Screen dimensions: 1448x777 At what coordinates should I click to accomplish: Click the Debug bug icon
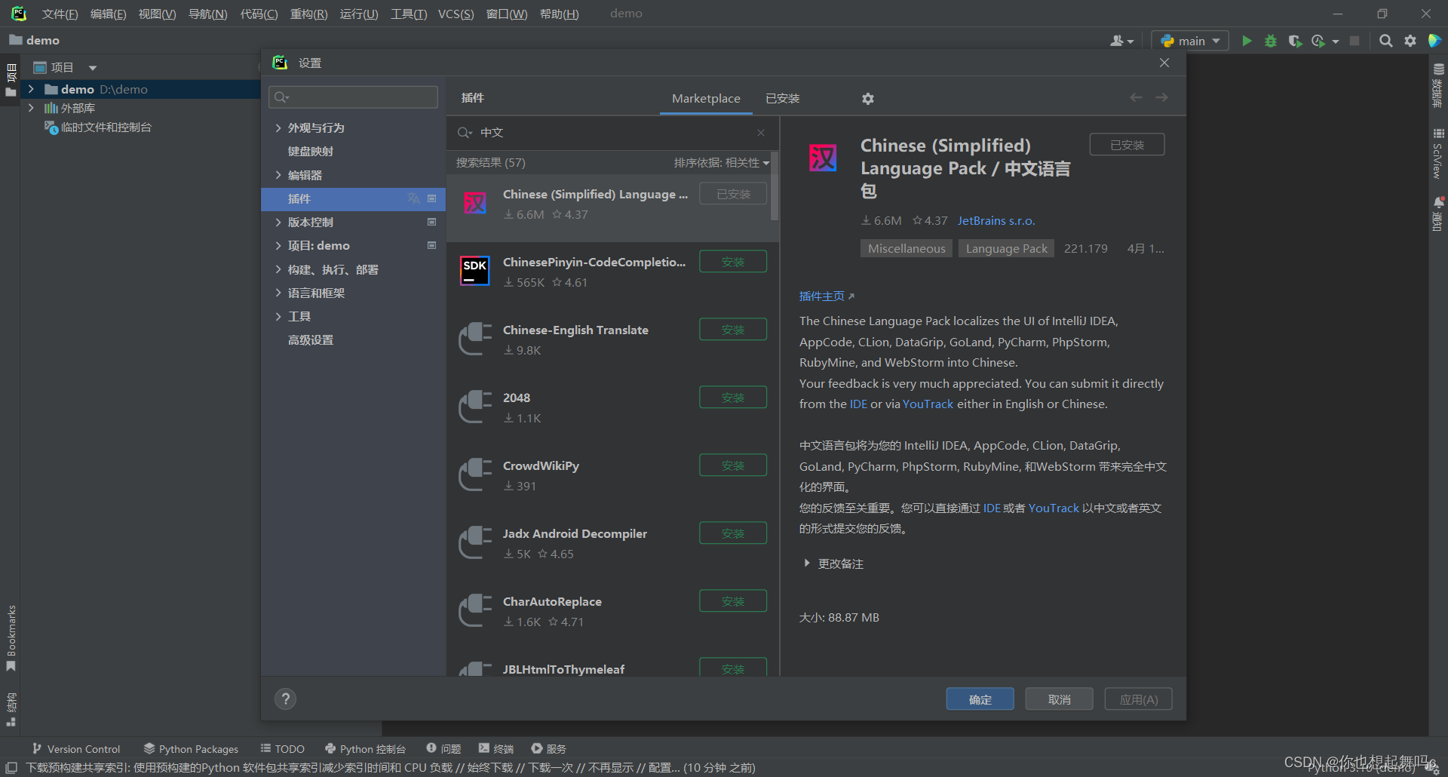point(1271,41)
